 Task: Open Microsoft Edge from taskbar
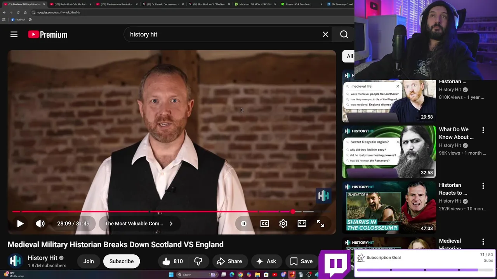point(232,275)
